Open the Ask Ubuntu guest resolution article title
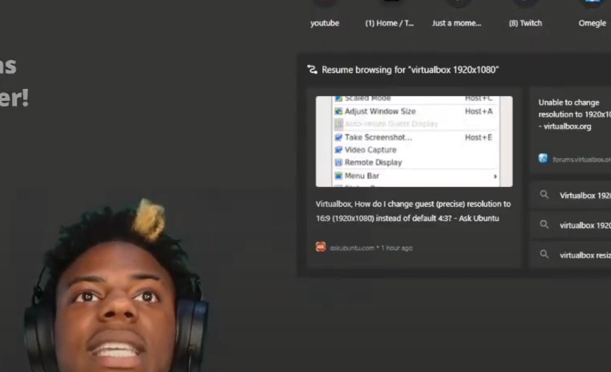Image resolution: width=611 pixels, height=372 pixels. click(x=413, y=211)
